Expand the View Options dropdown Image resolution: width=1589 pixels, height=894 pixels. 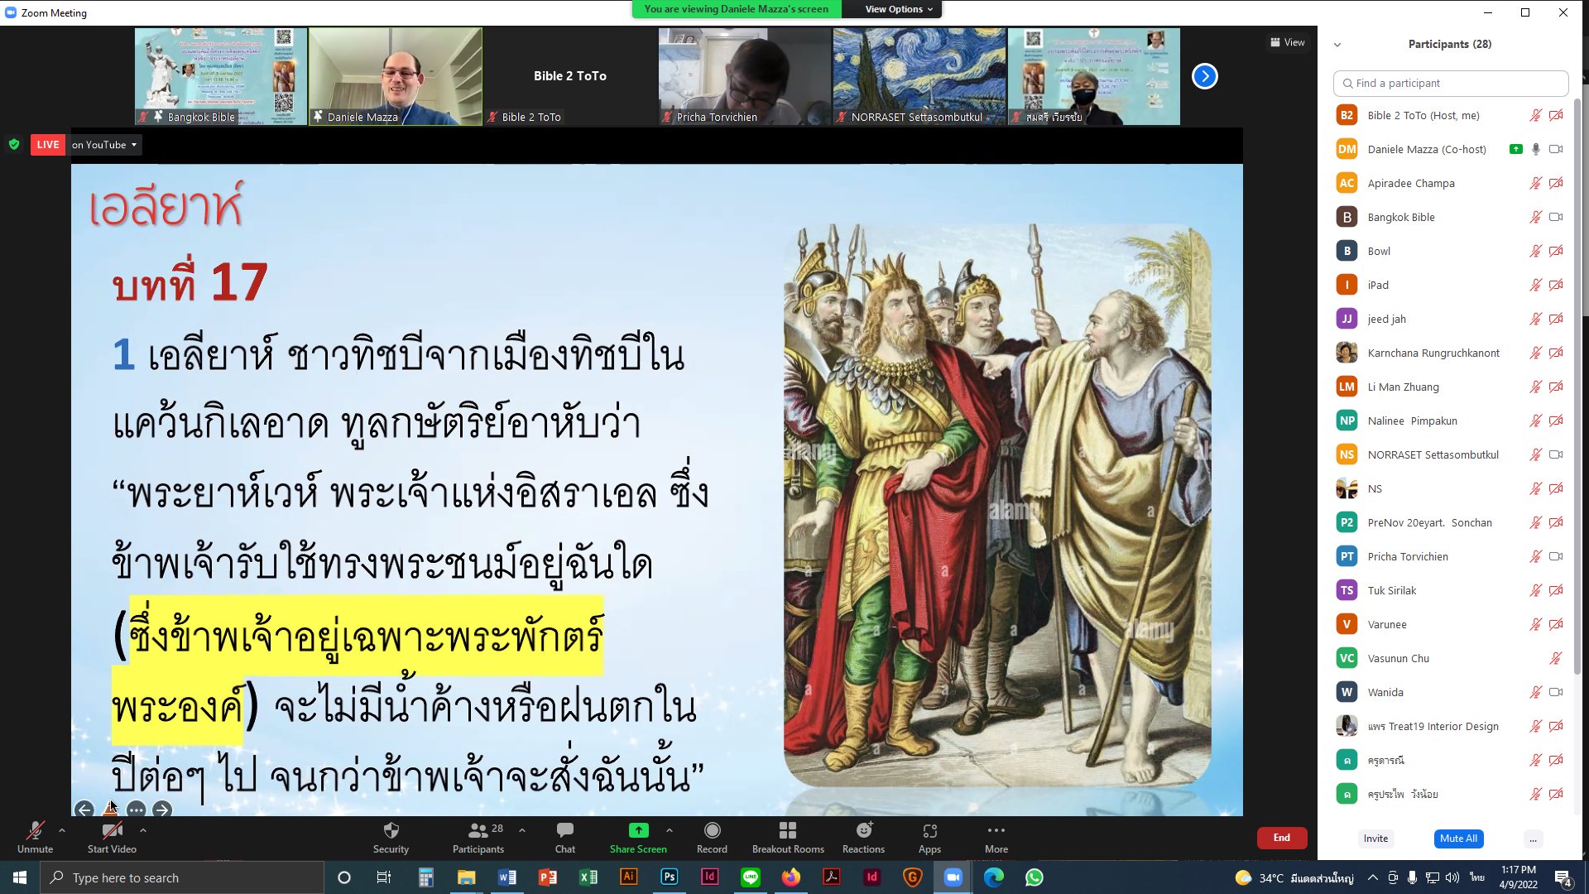(899, 9)
